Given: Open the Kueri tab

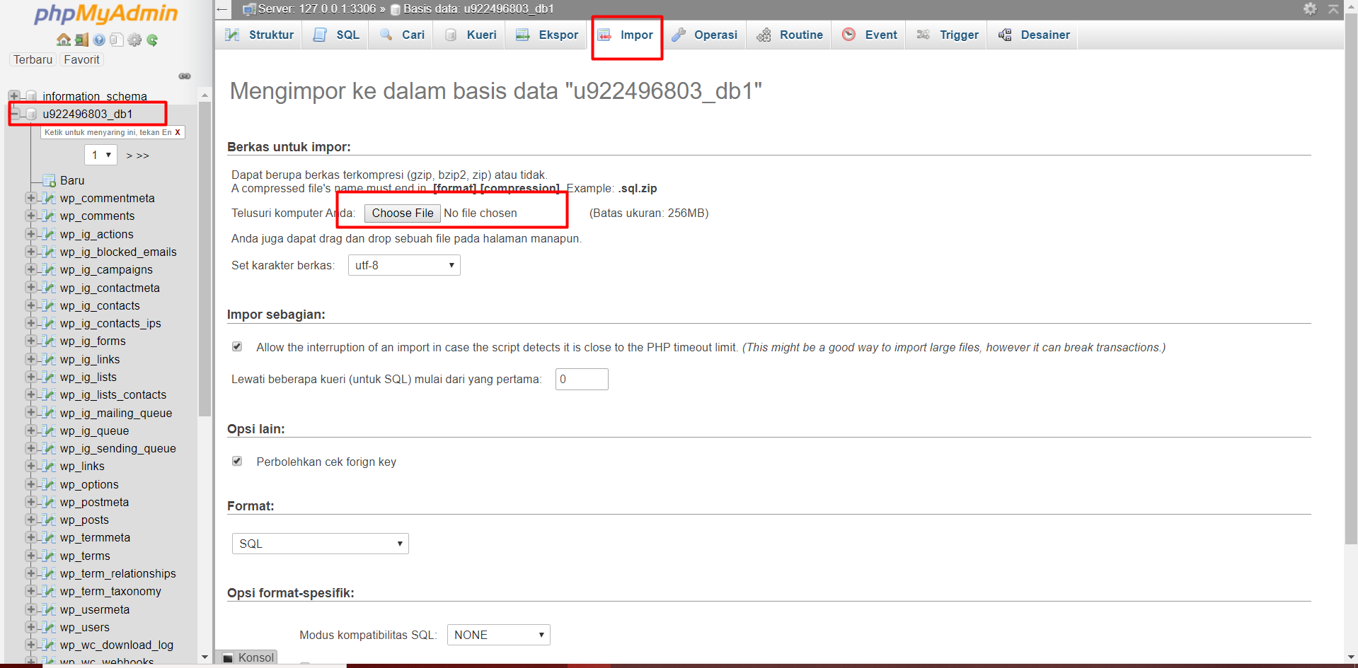Looking at the screenshot, I should (470, 35).
